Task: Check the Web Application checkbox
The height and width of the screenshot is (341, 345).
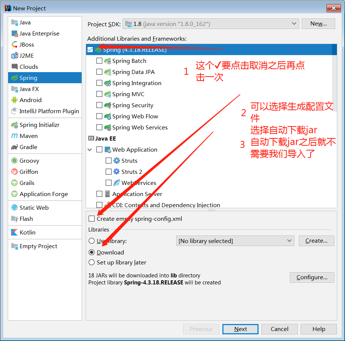Action: (99, 149)
